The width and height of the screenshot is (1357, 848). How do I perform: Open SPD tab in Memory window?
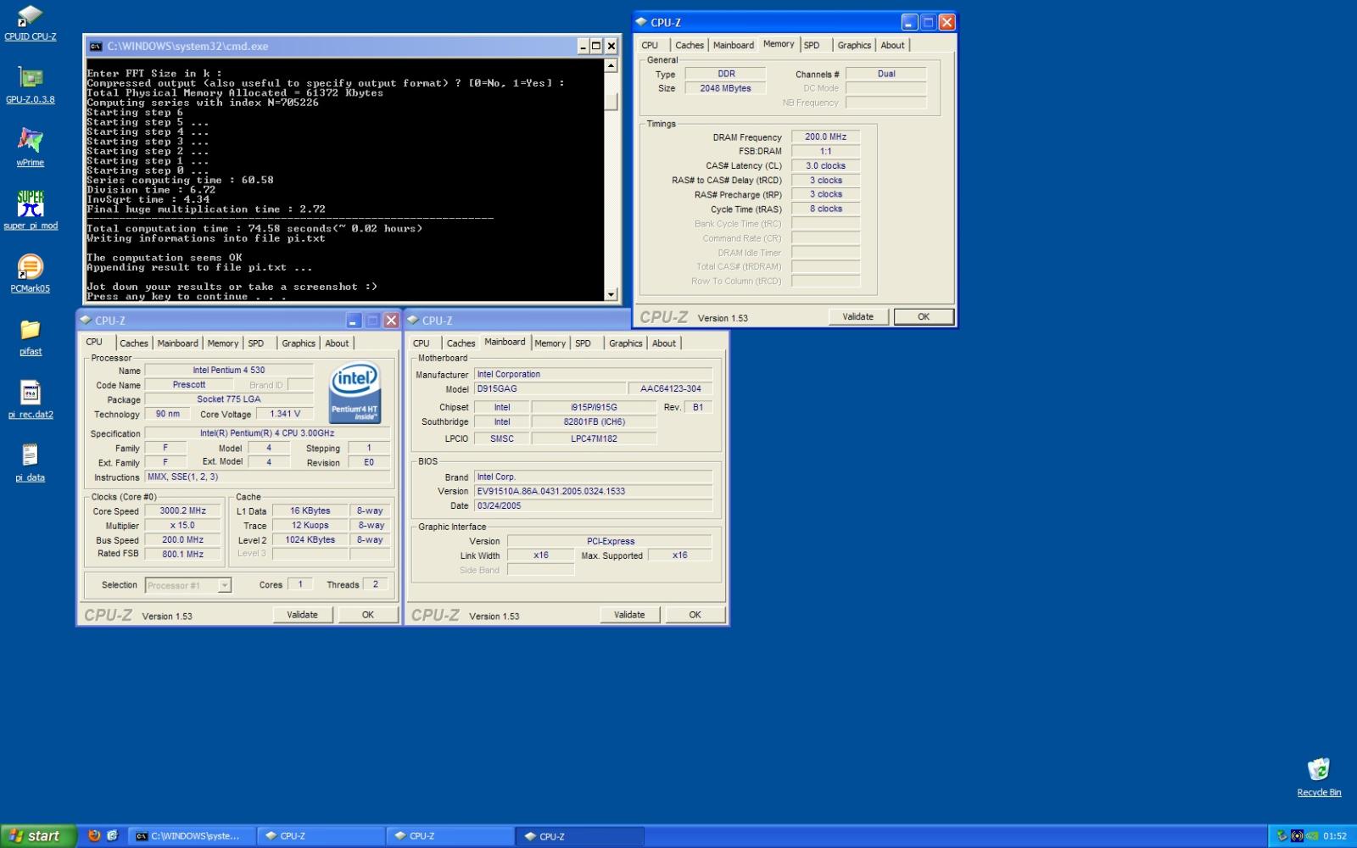point(812,46)
